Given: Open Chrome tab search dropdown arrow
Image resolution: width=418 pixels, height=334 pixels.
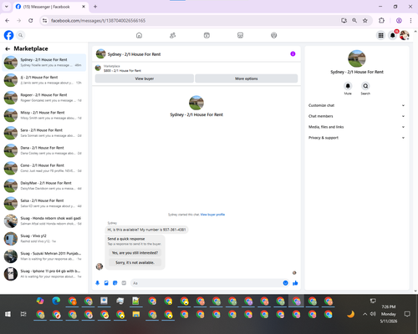Looking at the screenshot, I should tap(7, 7).
